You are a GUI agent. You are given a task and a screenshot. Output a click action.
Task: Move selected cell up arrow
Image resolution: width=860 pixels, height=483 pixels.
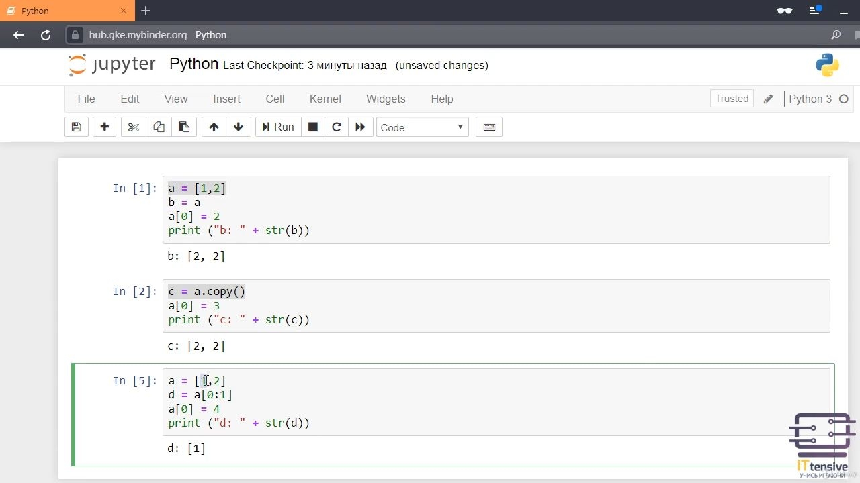point(214,127)
